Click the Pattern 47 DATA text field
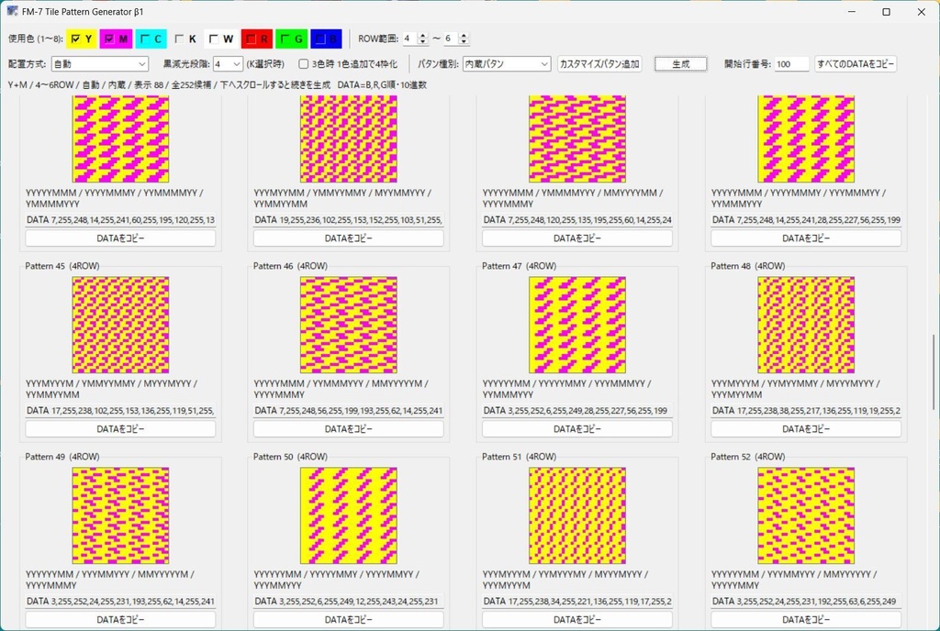The image size is (940, 631). click(x=577, y=411)
